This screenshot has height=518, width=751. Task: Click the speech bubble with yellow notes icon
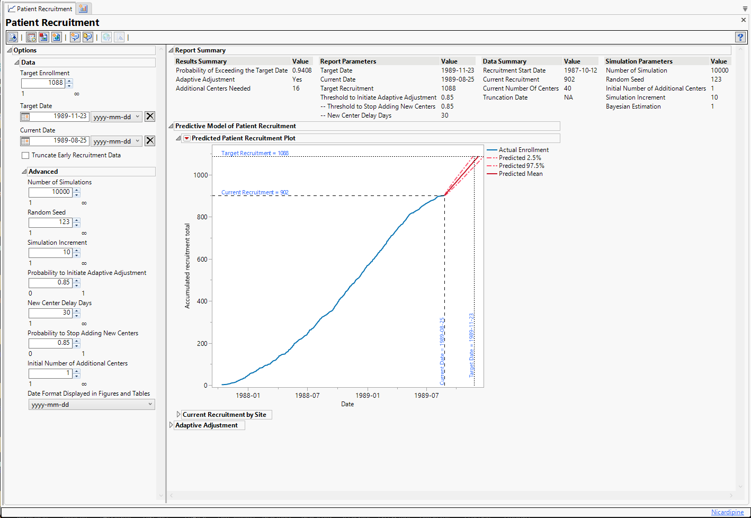pos(87,37)
